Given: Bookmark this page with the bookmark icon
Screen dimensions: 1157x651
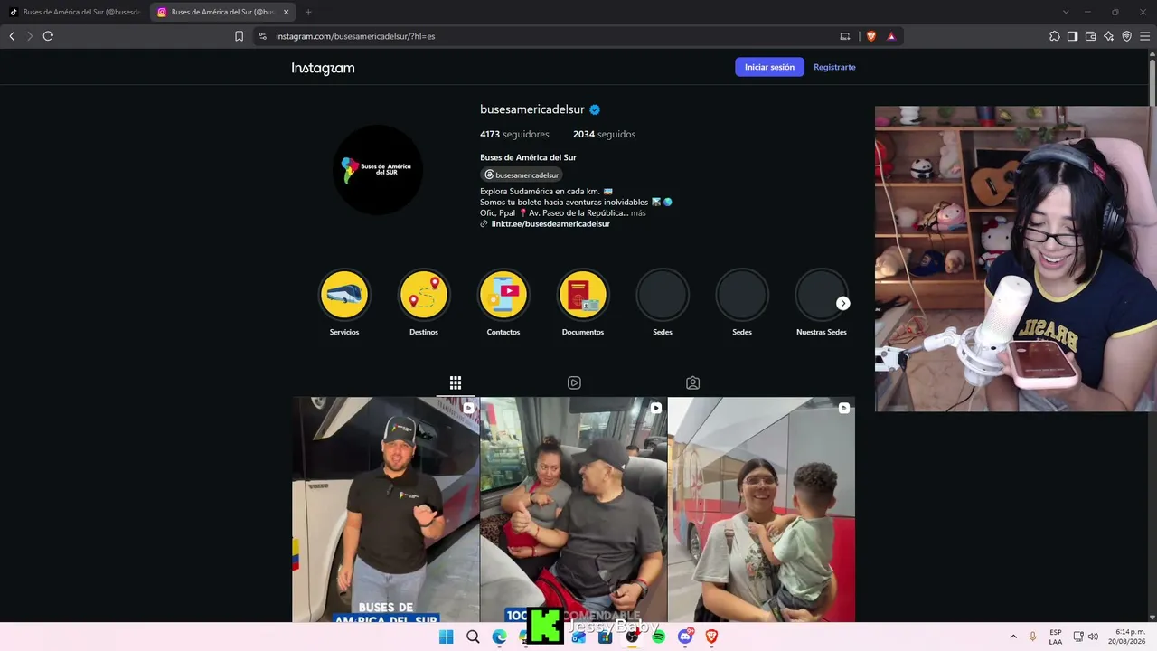Looking at the screenshot, I should 240,36.
